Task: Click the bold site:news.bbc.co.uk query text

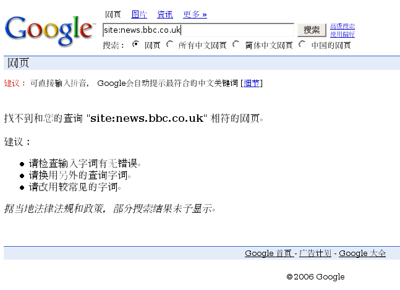Action: point(148,118)
